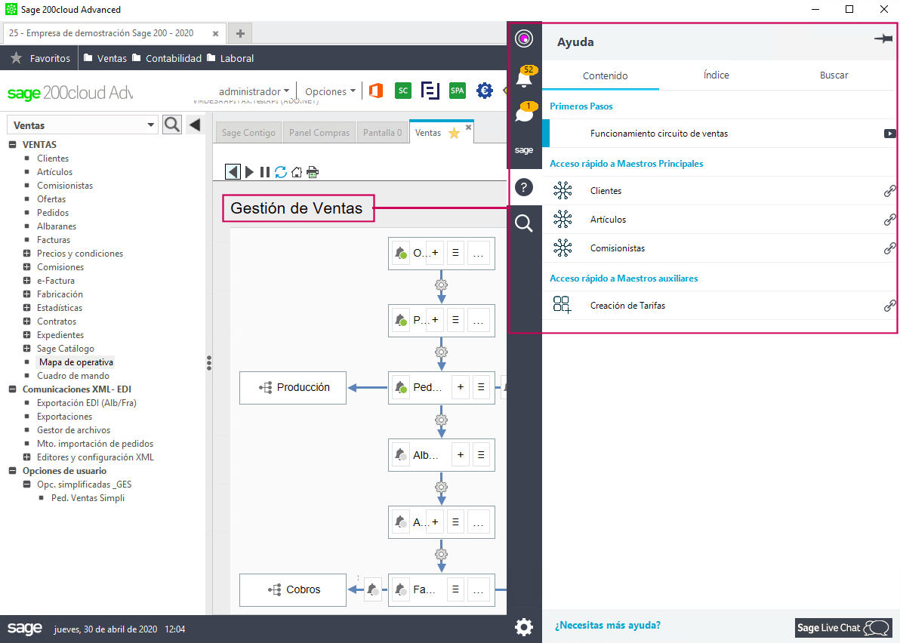
Task: Play the Funcionamiento circuito de ventas video
Action: [x=889, y=134]
